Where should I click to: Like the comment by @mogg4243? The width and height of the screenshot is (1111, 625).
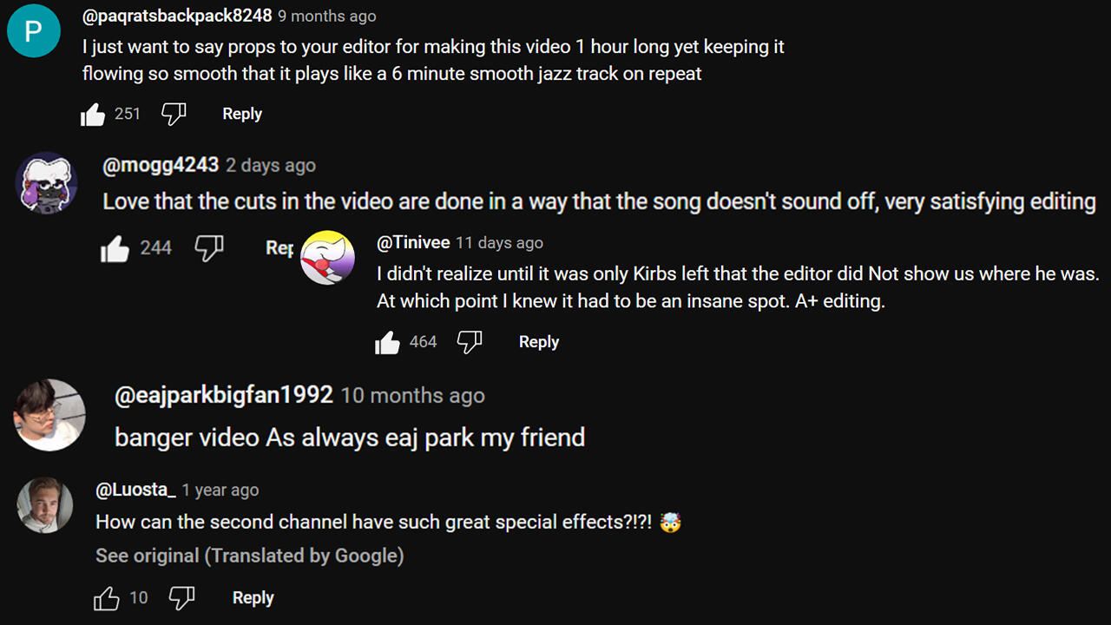tap(115, 249)
